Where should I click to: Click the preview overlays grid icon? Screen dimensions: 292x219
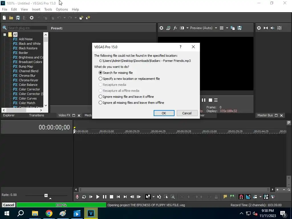coord(221,28)
